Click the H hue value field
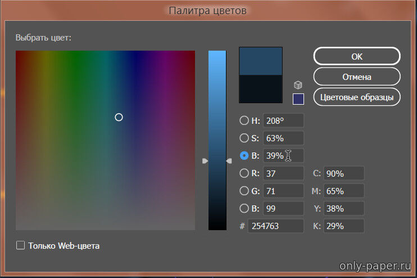The image size is (417, 278). tap(283, 120)
